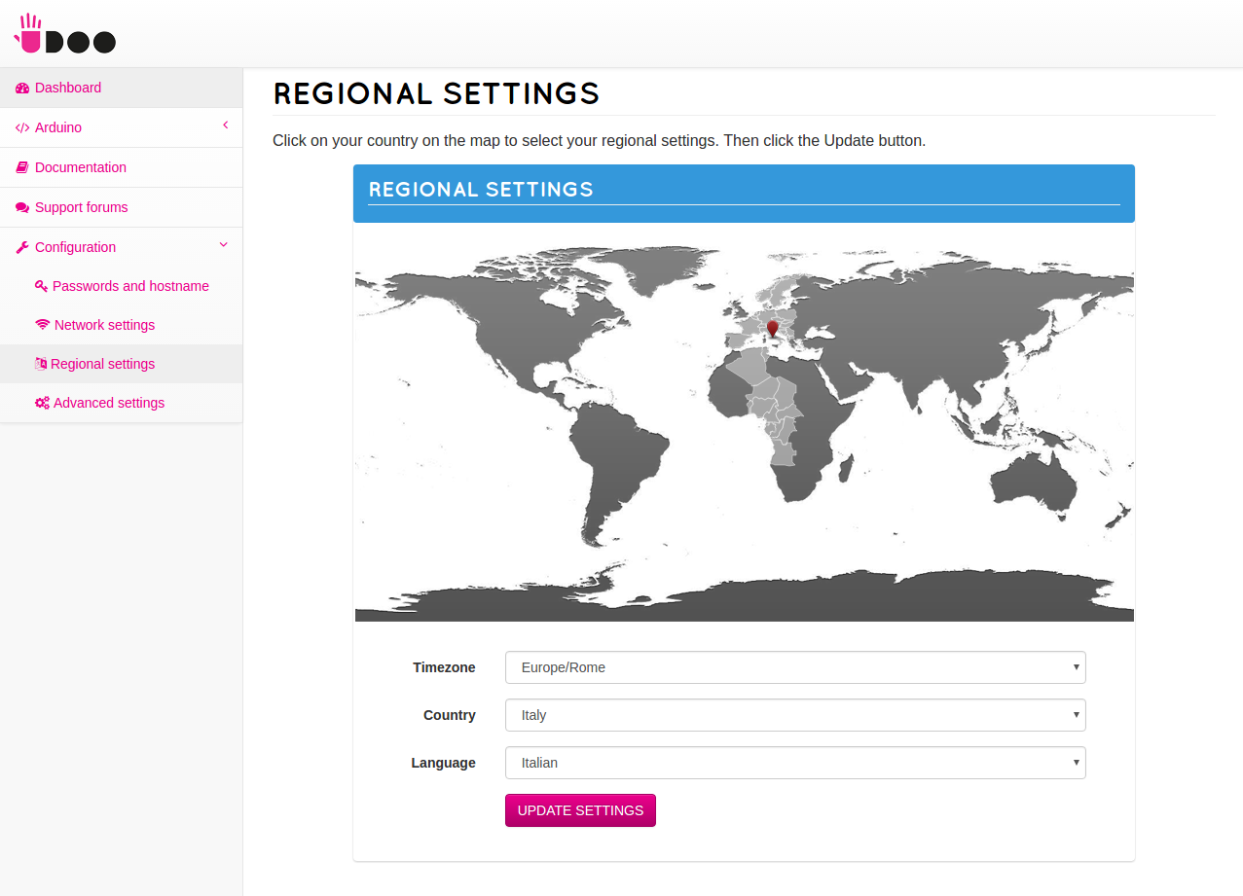Open the Country dropdown showing Italy
Image resolution: width=1243 pixels, height=896 pixels.
795,715
